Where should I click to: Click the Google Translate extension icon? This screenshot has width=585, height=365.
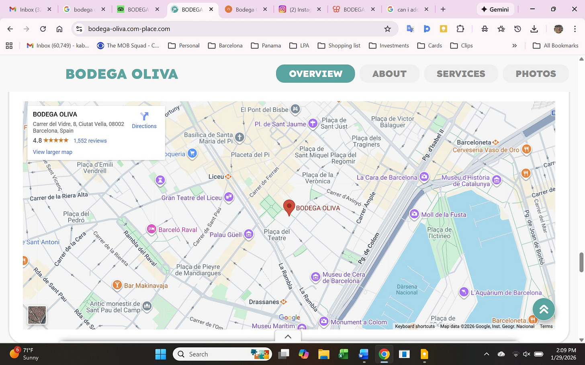[410, 29]
